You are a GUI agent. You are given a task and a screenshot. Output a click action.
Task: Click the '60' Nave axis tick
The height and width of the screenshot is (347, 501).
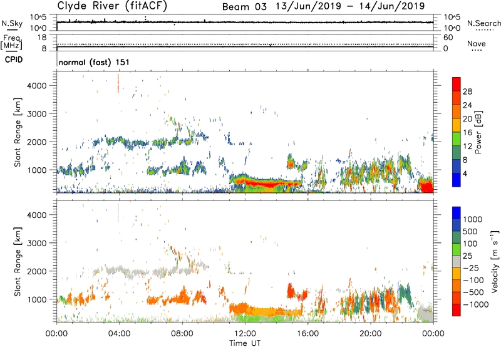(x=448, y=38)
